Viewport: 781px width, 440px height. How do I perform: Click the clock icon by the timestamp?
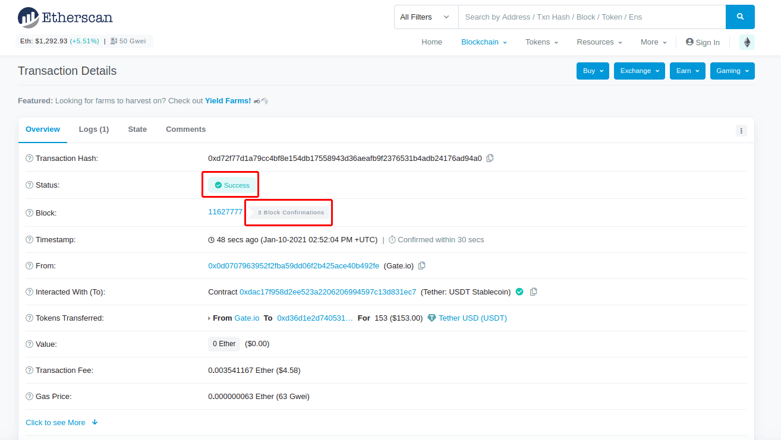(211, 240)
